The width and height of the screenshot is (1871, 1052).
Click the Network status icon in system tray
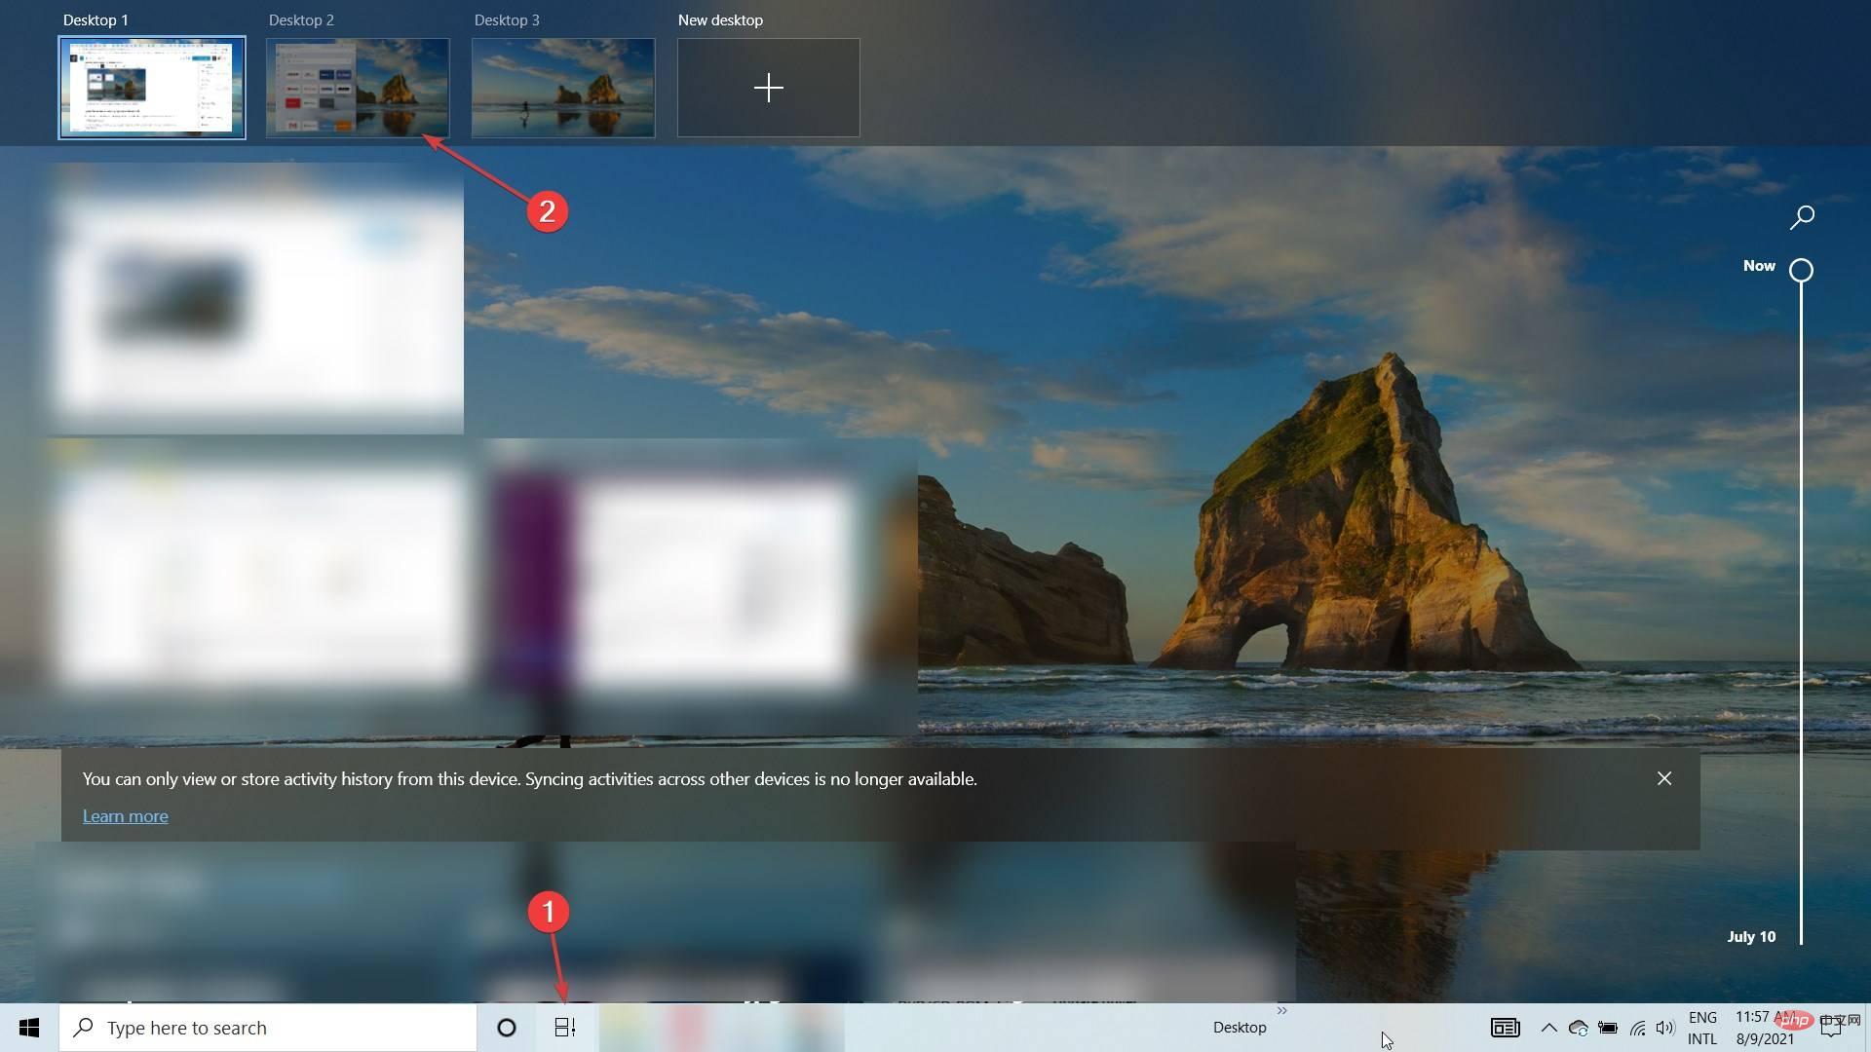[1638, 1027]
